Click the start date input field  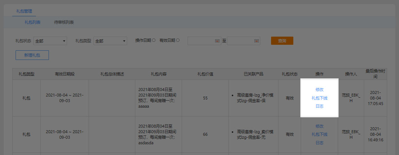tap(204, 41)
